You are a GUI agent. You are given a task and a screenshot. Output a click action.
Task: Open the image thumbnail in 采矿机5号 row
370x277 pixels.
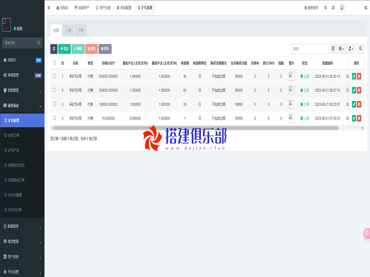pos(292,90)
